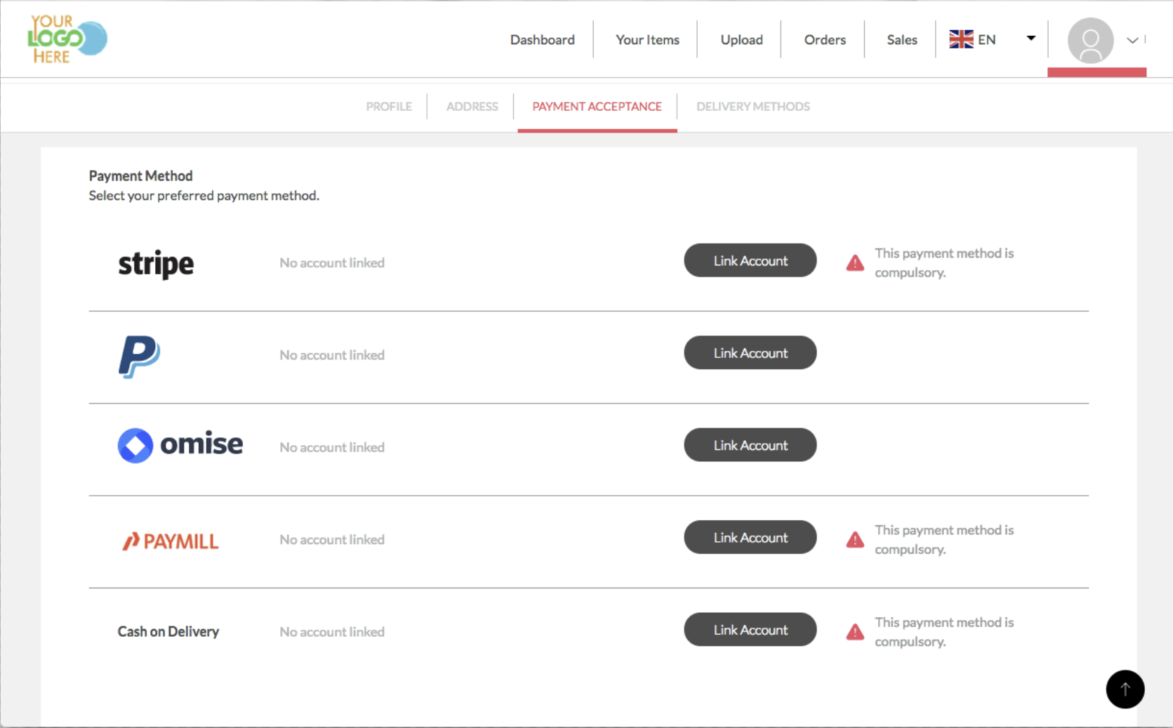Expand the account menu chevron

[x=1132, y=40]
